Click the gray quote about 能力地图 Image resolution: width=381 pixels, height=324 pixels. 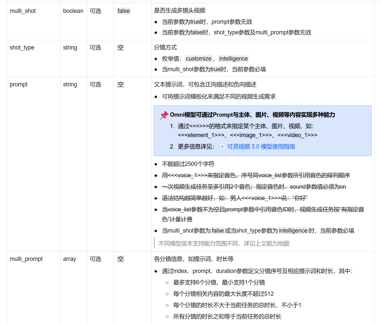[224, 243]
